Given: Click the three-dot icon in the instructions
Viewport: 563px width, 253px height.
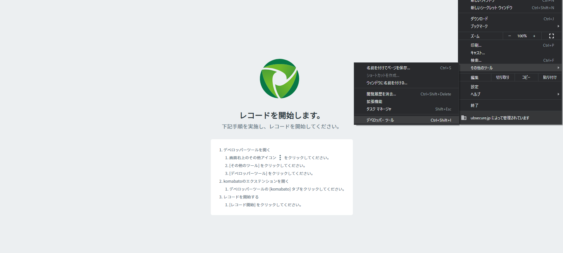Looking at the screenshot, I should point(280,158).
